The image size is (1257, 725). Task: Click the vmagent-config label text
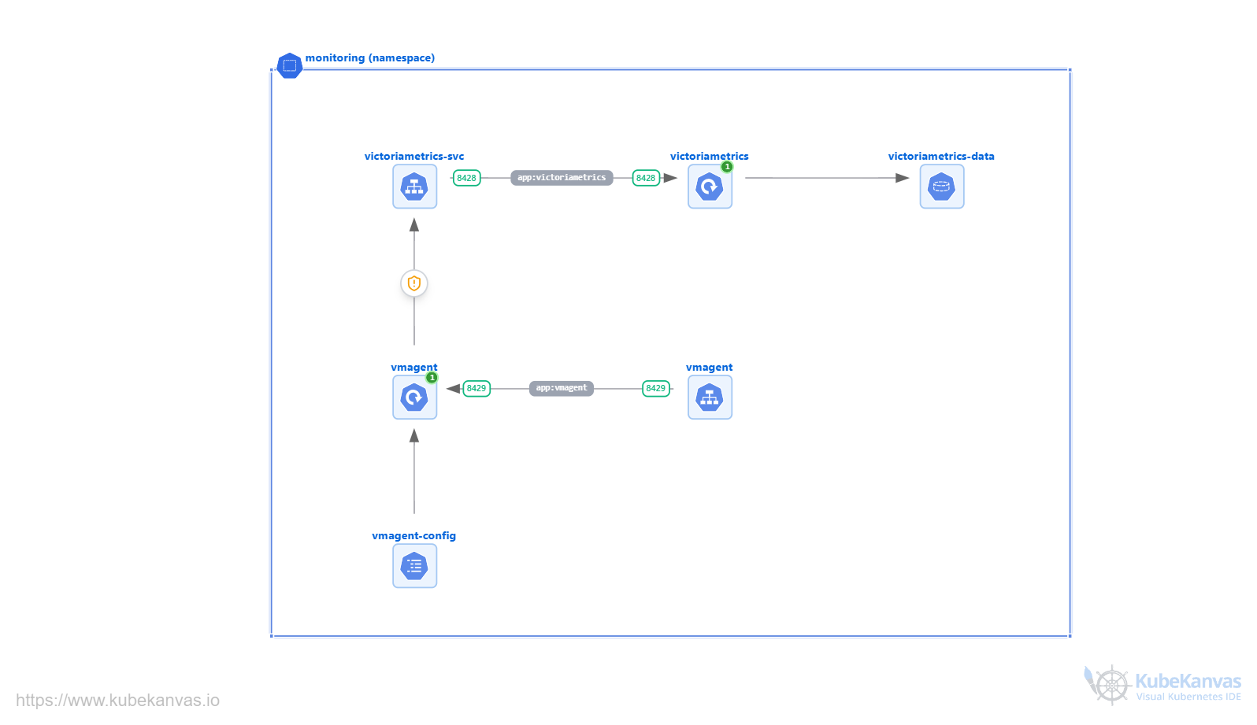(x=414, y=535)
